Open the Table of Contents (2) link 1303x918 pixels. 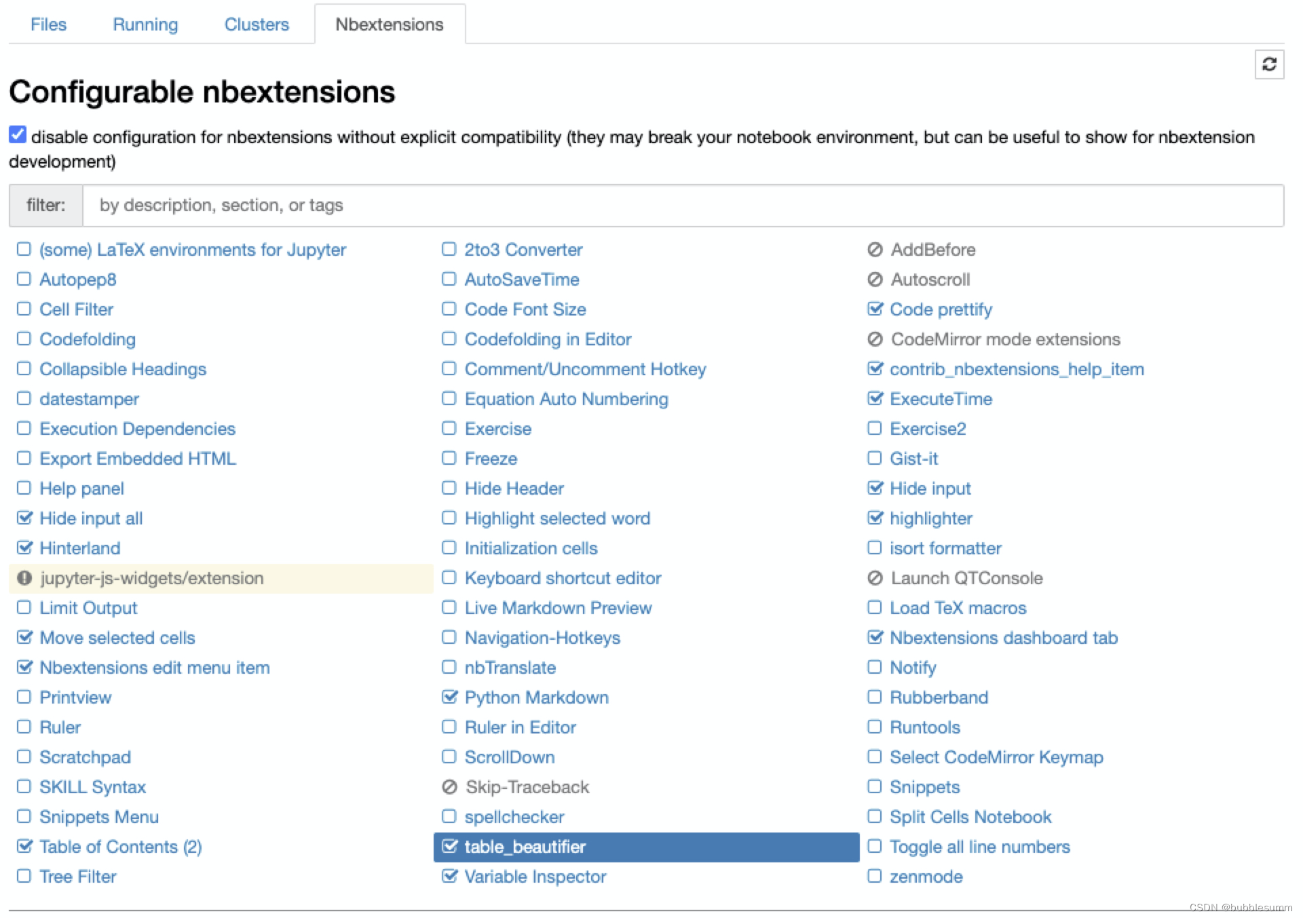[x=120, y=847]
